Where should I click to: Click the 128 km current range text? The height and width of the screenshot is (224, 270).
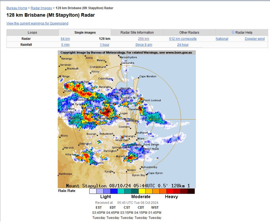105,39
